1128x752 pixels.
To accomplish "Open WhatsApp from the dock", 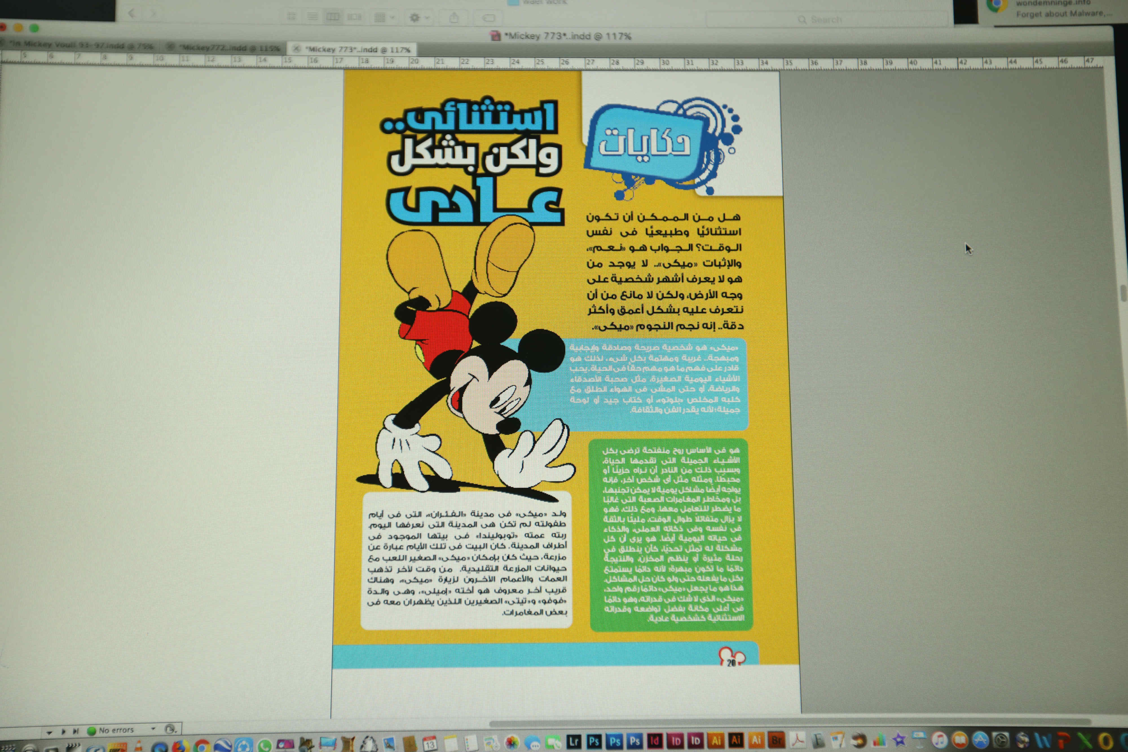I will pos(264,746).
